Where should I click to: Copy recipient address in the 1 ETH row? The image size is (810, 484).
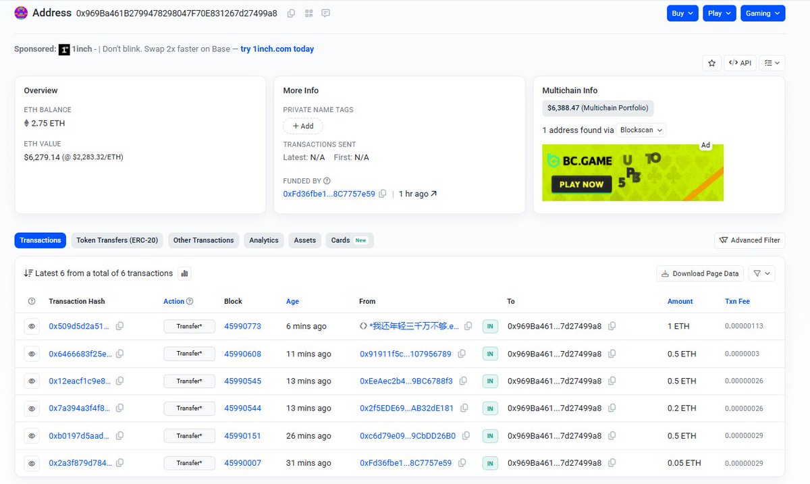tap(612, 326)
